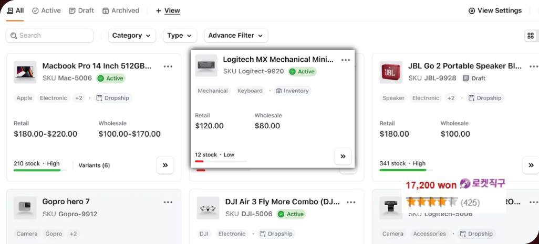Click the Macbook Pro stock level bar

pos(37,170)
